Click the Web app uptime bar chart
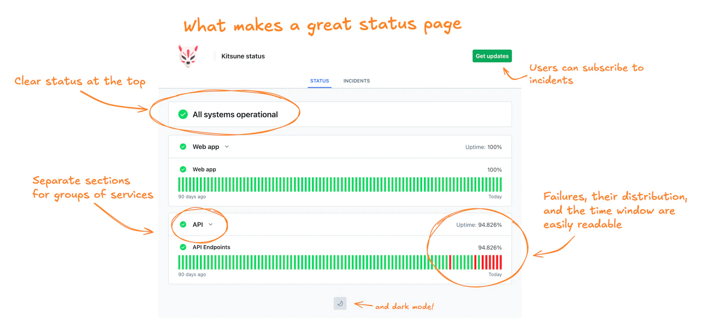The width and height of the screenshot is (711, 330). click(x=340, y=185)
